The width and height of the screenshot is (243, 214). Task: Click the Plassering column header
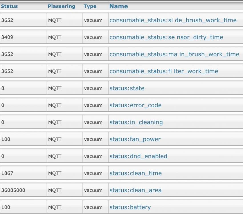point(61,6)
